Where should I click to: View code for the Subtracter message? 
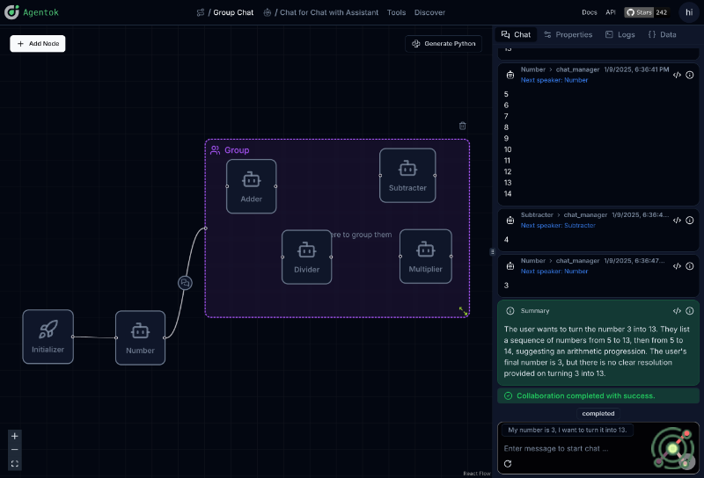(677, 221)
